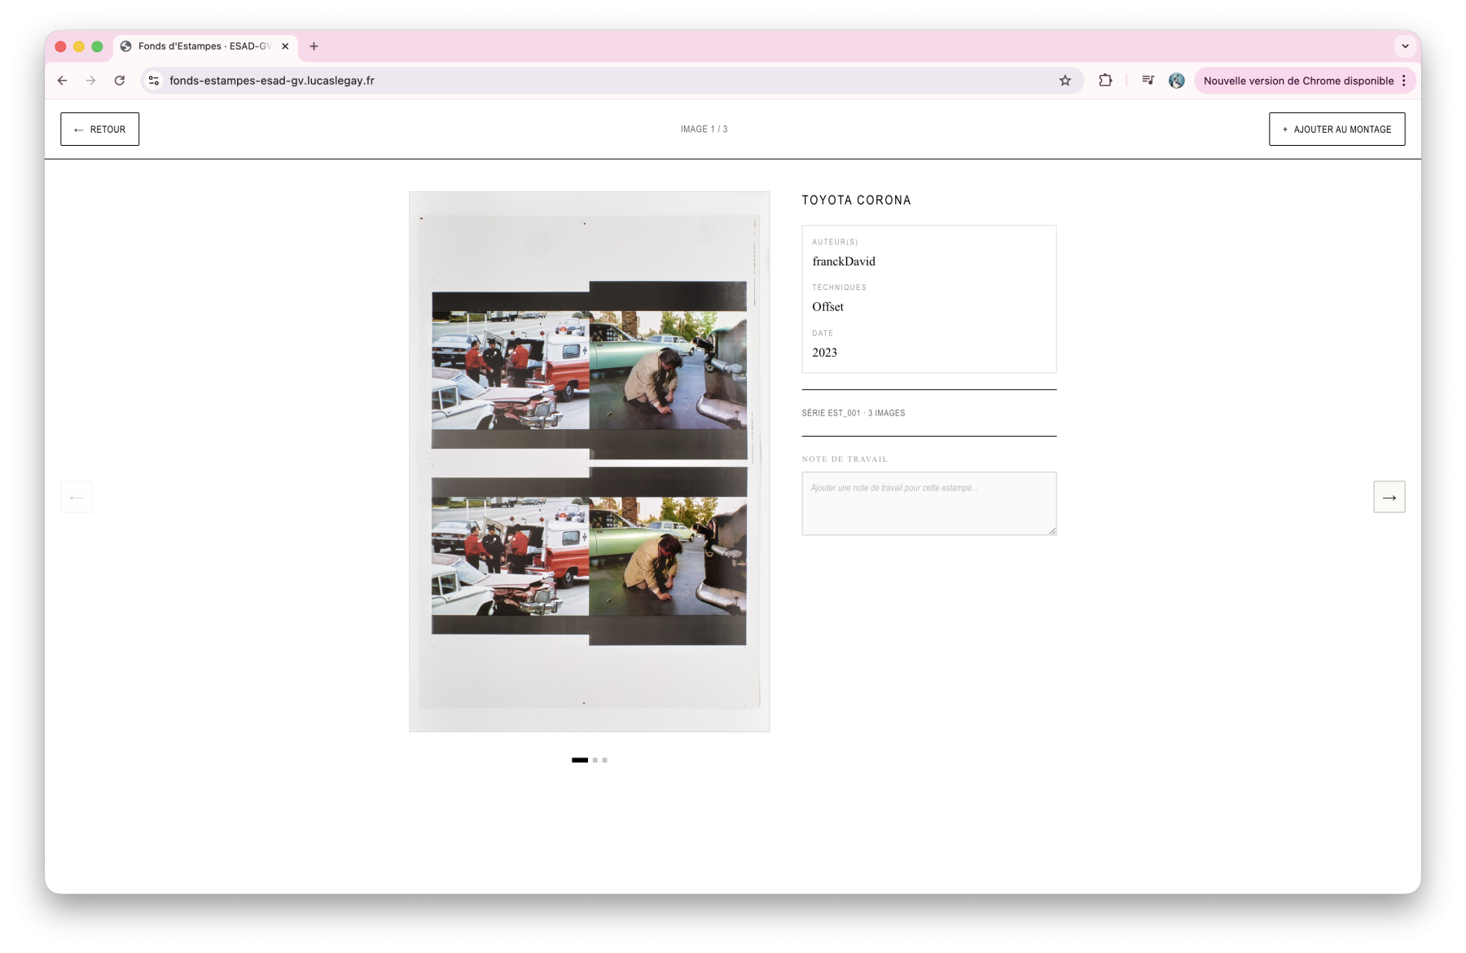This screenshot has height=953, width=1466.
Task: Click the TOYOTA CORONA title
Action: (856, 200)
